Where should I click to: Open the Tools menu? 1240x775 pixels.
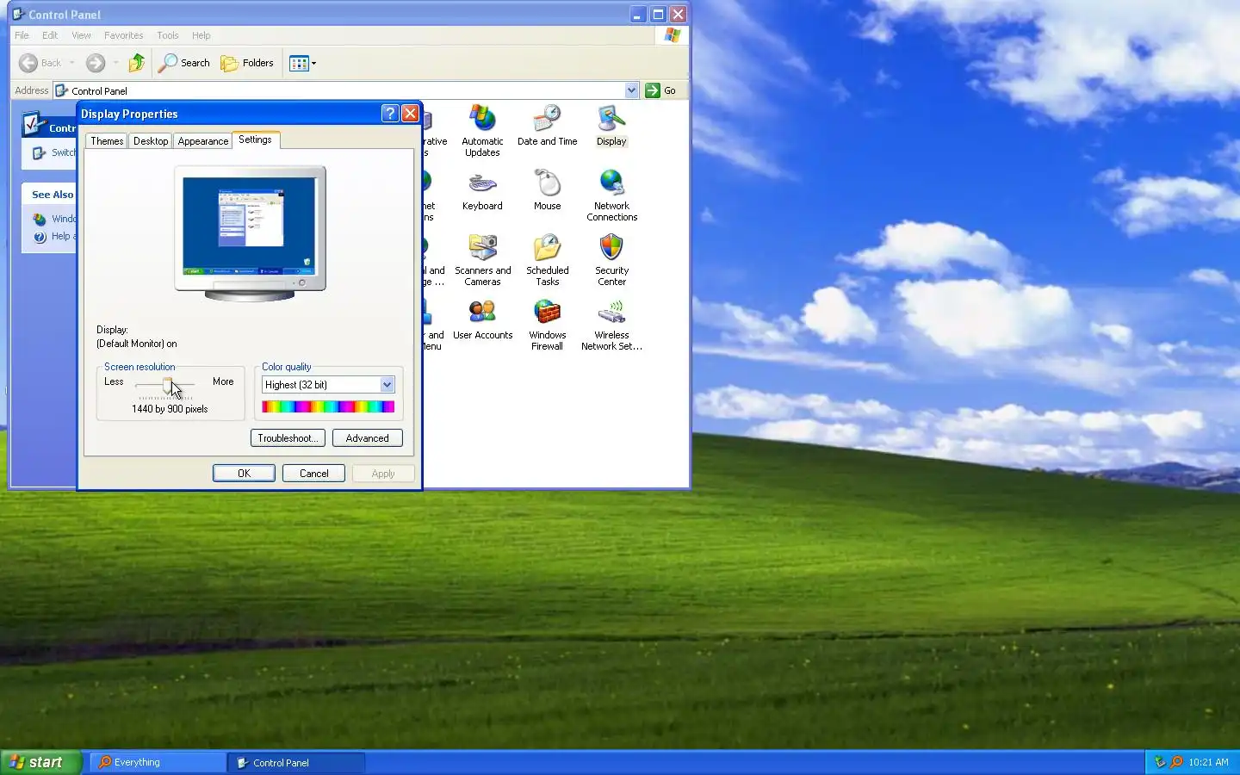coord(167,35)
